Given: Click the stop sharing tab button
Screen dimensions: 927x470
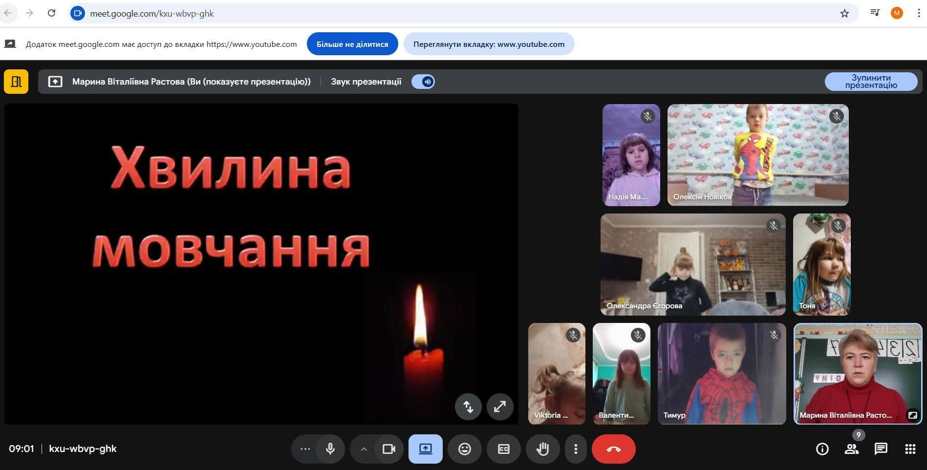Looking at the screenshot, I should coord(352,44).
